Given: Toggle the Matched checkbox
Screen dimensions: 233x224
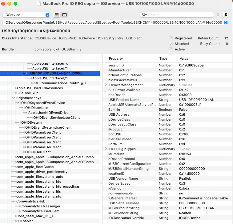Looking at the screenshot, I should click(x=171, y=44).
